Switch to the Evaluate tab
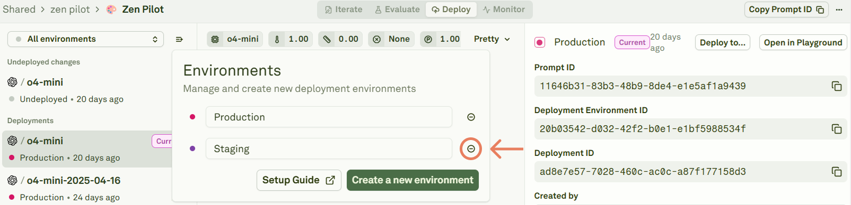 point(397,10)
